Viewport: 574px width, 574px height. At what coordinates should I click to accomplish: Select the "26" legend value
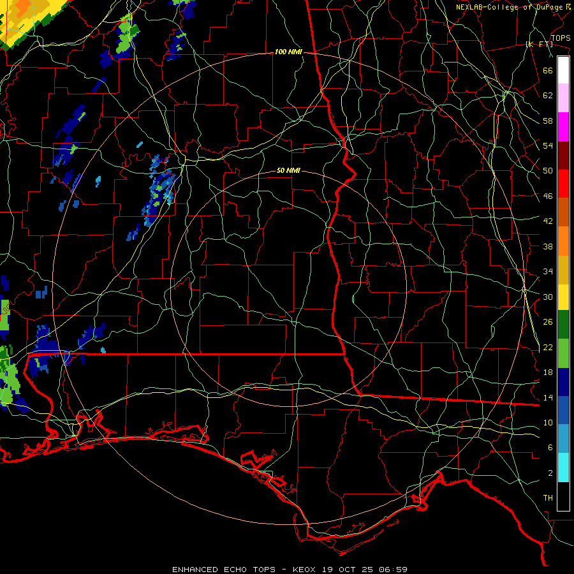click(548, 322)
